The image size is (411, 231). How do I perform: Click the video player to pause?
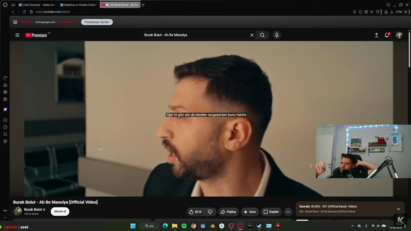point(209,119)
